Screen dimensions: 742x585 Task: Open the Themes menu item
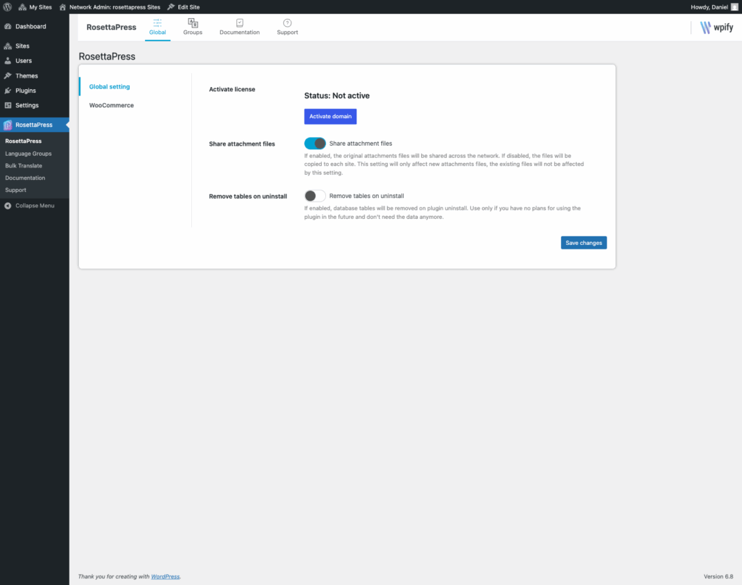pos(35,75)
